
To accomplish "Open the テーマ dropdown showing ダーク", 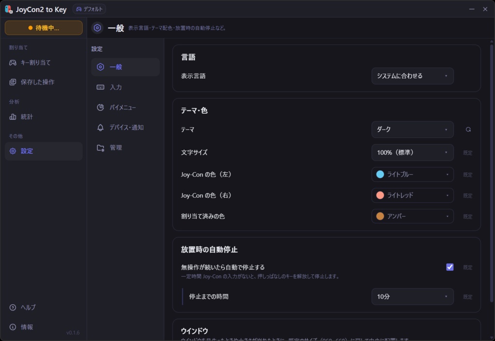I will coord(412,130).
